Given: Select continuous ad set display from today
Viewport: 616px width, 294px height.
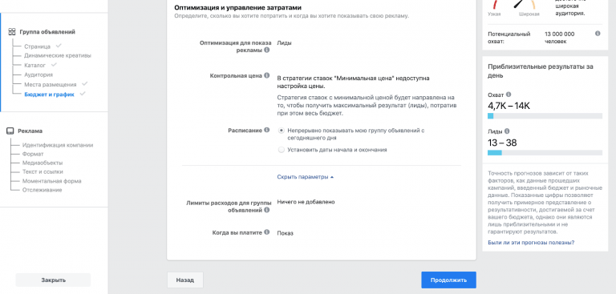Looking at the screenshot, I should pyautogui.click(x=282, y=130).
